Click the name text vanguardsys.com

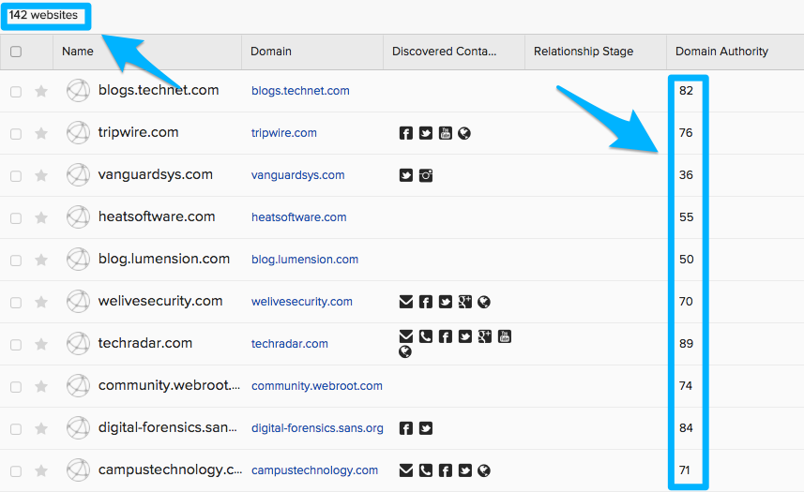click(156, 174)
